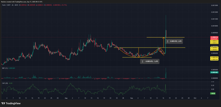Click the red current price label 0.0008356
This screenshot has height=107, width=221.
click(214, 37)
